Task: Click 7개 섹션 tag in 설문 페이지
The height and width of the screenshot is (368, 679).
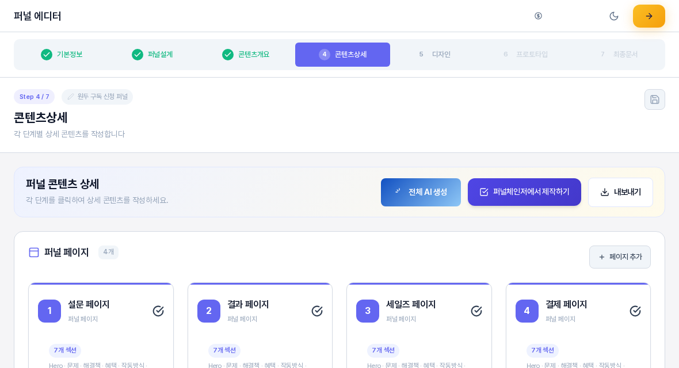Action: tap(65, 350)
